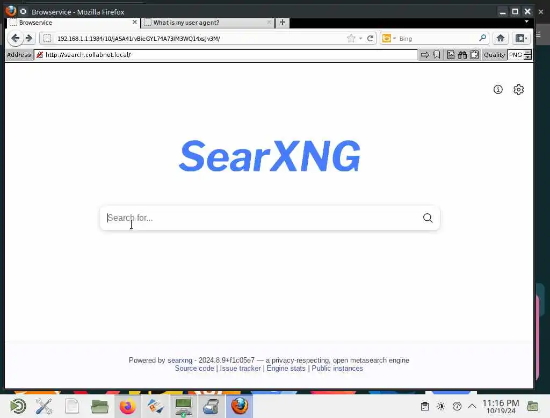Open the brightness tray icon
Viewport: 550px width, 418px height.
[x=441, y=406]
